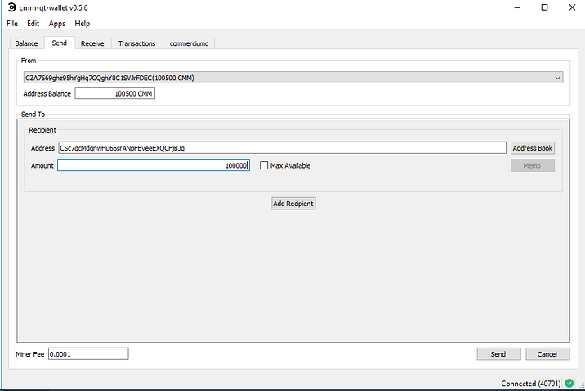Open the commerciumd tab
Viewport: 585px width, 391px height.
coord(189,43)
